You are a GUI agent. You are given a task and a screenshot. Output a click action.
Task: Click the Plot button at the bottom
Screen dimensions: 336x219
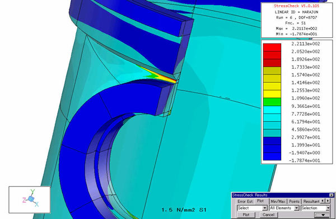click(x=246, y=215)
